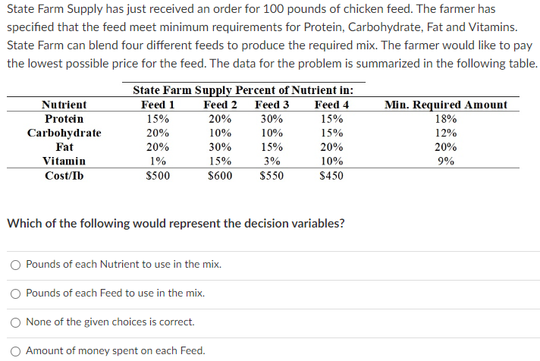Image resolution: width=540 pixels, height=361 pixels.
Task: Click the 'Feed 2' column header
Action: click(x=221, y=105)
